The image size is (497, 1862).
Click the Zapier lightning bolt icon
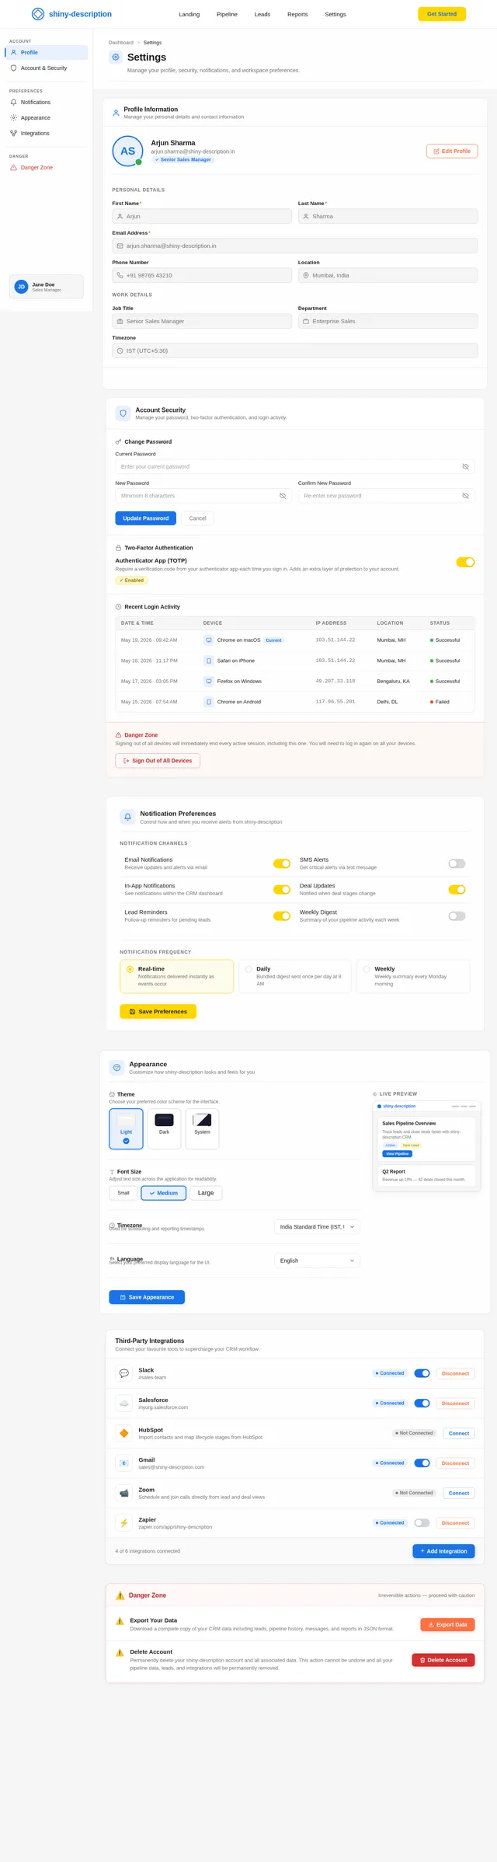tap(123, 1522)
